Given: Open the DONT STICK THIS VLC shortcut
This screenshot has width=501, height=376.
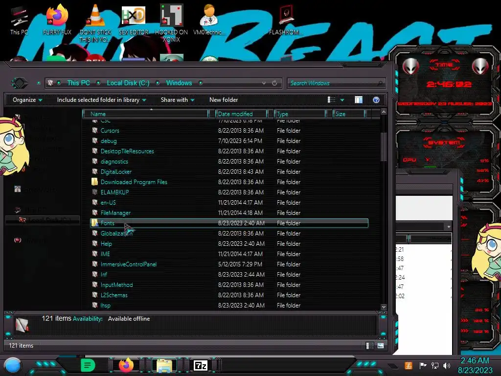Looking at the screenshot, I should (95, 23).
